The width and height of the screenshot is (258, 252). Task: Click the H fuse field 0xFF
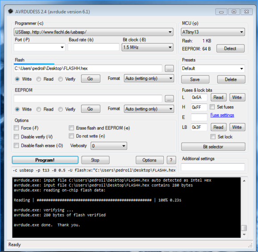pyautogui.click(x=199, y=107)
